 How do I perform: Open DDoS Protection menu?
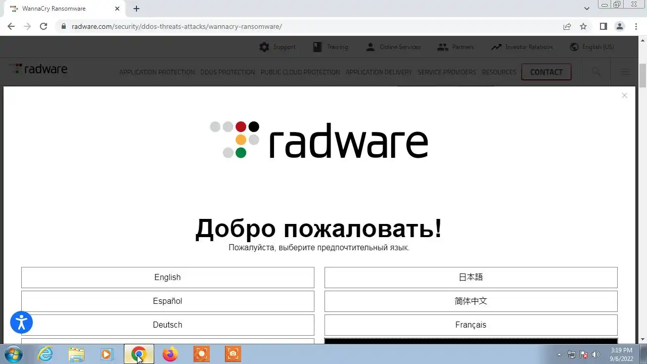click(227, 72)
